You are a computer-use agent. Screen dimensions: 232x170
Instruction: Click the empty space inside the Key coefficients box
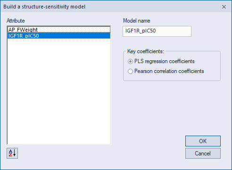click(x=172, y=77)
